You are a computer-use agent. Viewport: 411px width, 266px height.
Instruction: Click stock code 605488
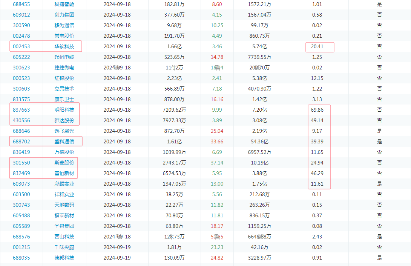(x=21, y=215)
